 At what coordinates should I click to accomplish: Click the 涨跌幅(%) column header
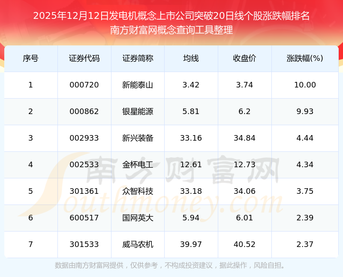[305, 58]
